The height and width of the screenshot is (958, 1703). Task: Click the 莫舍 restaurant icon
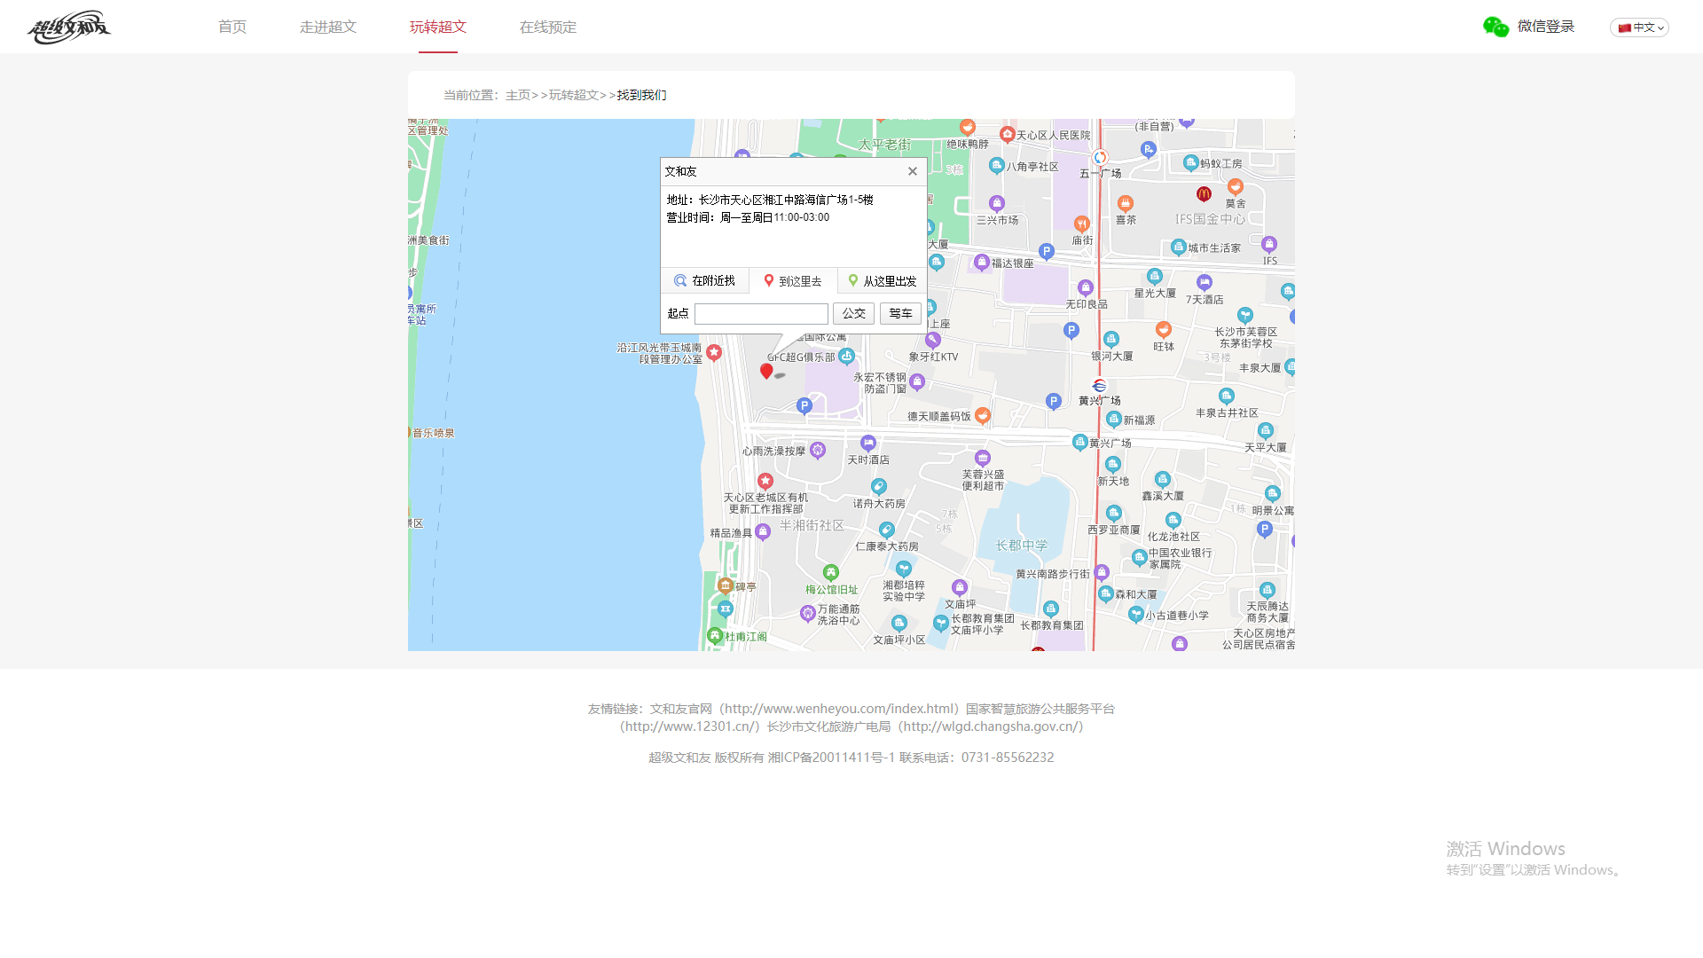(1236, 186)
